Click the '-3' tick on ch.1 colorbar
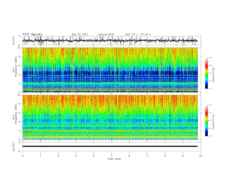Screen dimensions: 226x175 pos(211,57)
